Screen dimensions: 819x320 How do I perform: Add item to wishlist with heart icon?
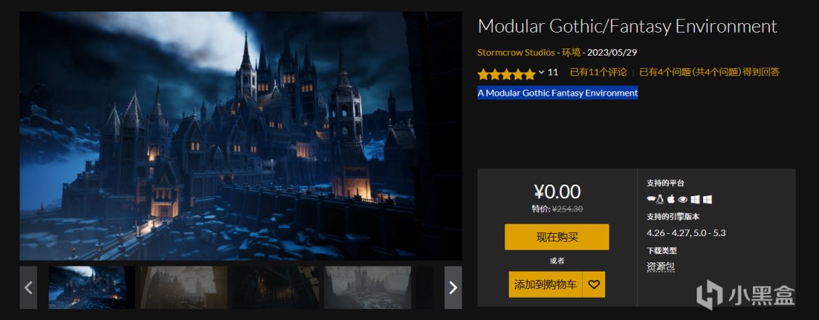click(594, 285)
